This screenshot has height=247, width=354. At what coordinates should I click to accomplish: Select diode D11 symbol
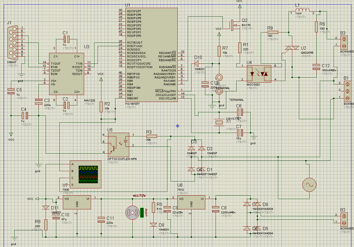pos(46,207)
